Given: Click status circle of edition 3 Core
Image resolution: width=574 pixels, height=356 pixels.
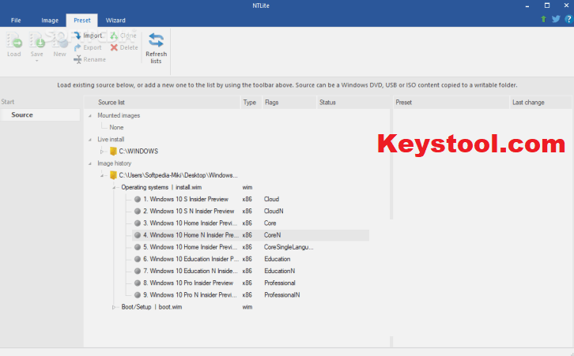Looking at the screenshot, I should (138, 223).
